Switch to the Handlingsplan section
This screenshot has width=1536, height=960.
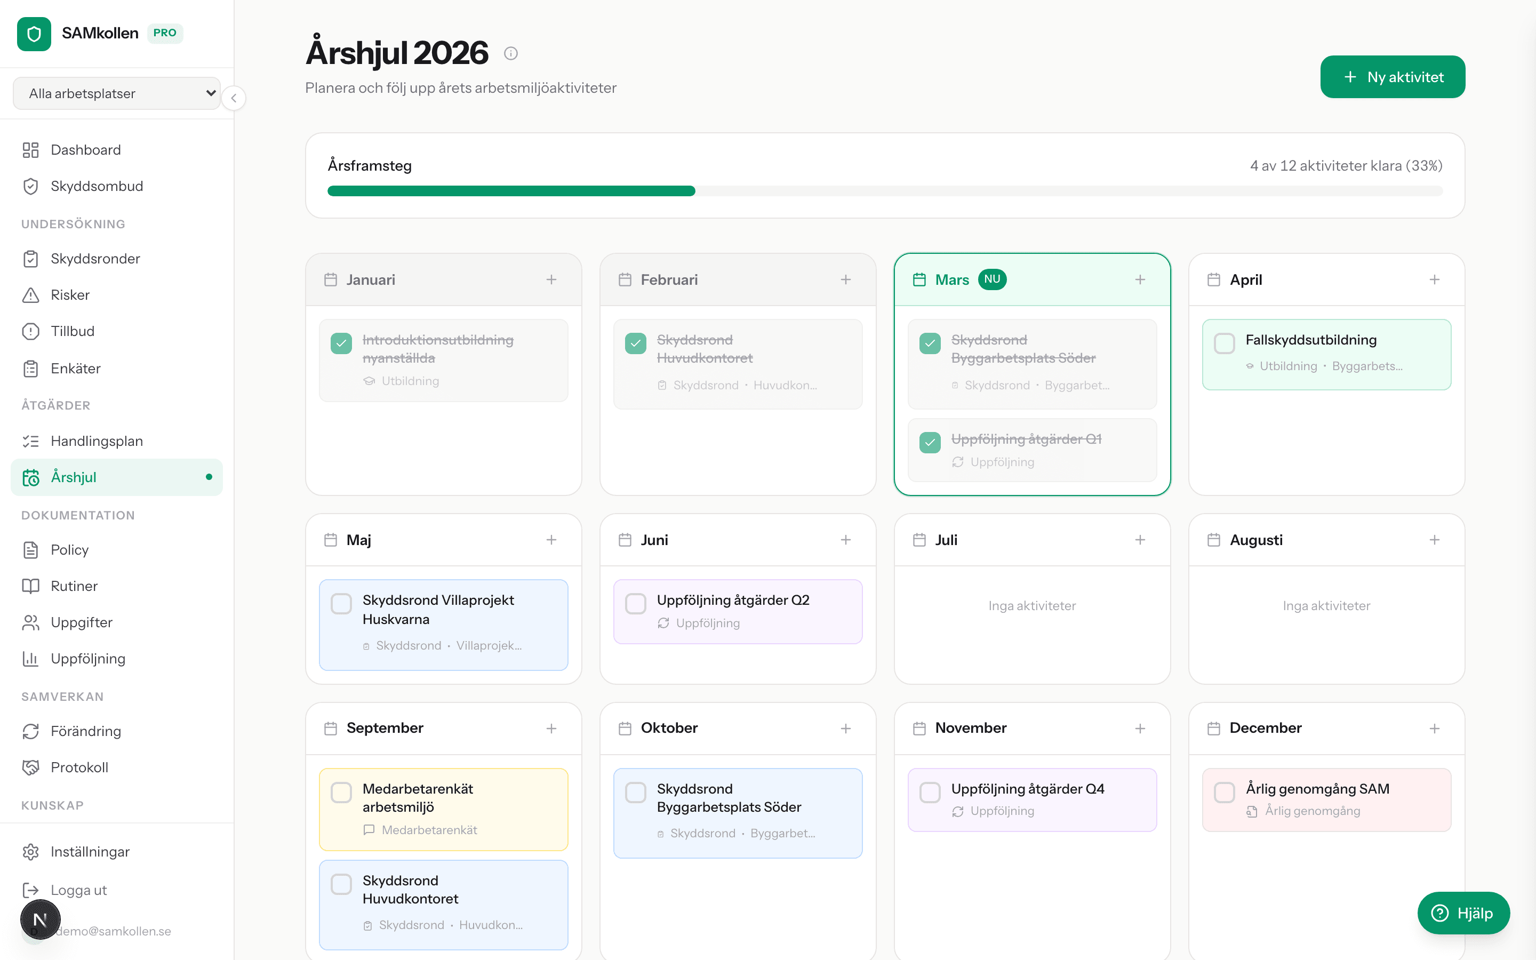(95, 441)
